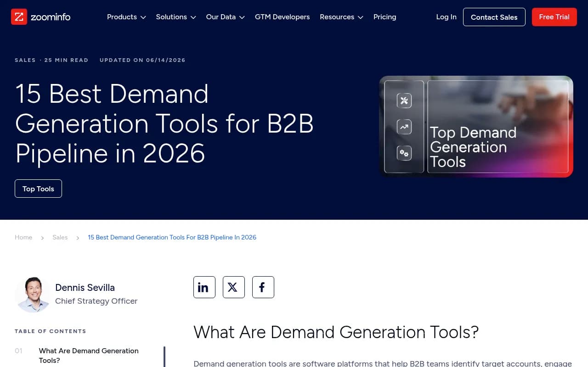Expand the Solutions menu

point(176,17)
